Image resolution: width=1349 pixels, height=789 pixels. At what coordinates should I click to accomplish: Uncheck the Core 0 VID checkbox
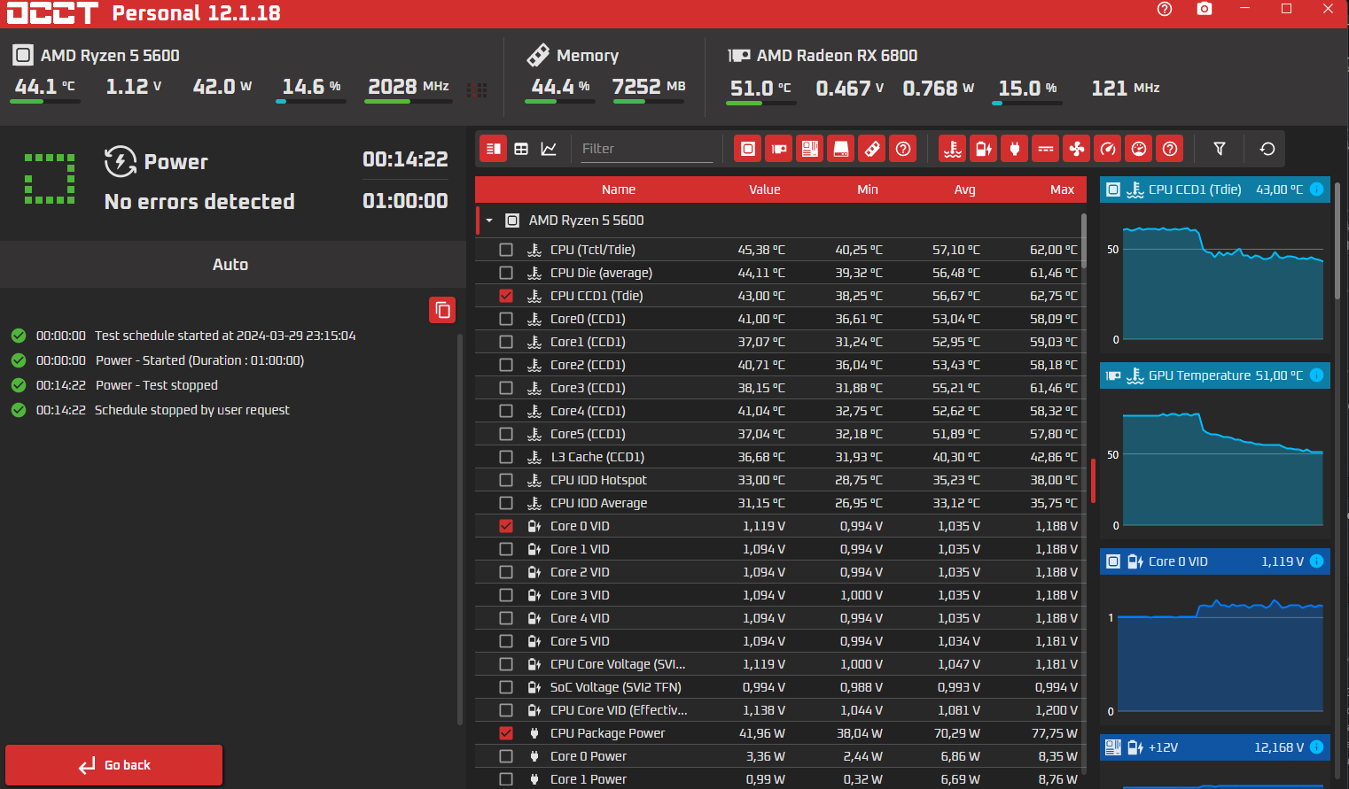point(506,526)
